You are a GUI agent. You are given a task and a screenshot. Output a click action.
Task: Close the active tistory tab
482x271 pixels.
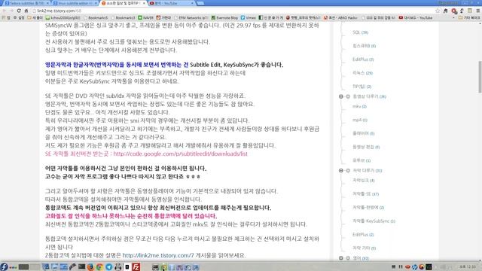click(144, 3)
